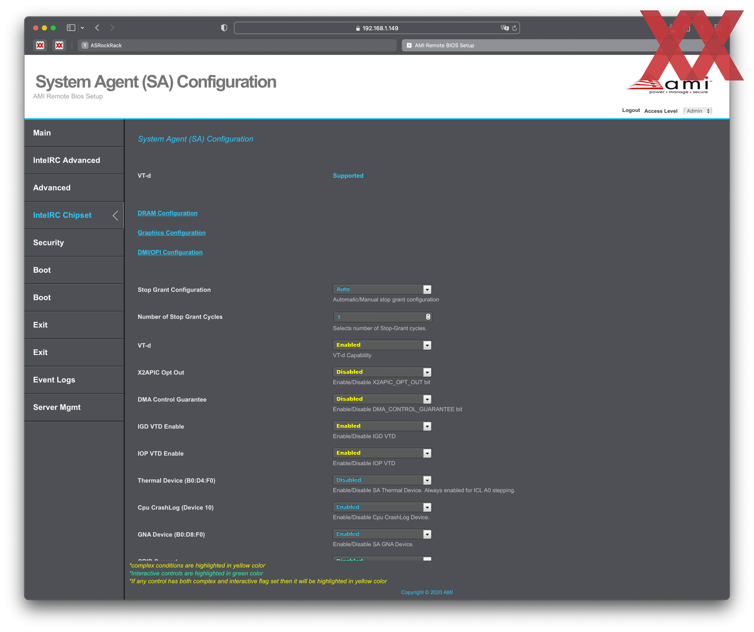Open the second pinned XX tab
754x632 pixels.
(59, 46)
